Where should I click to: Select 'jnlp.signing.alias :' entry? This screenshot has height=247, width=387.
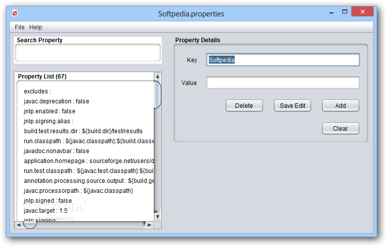click(x=49, y=121)
